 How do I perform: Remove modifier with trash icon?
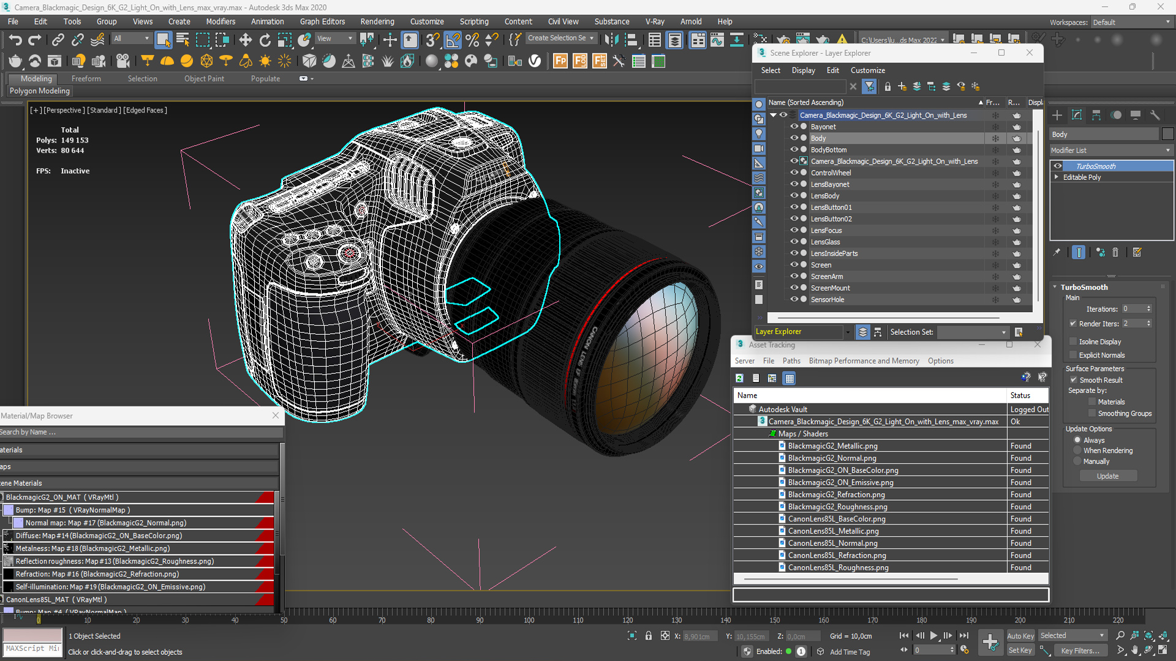click(1115, 252)
